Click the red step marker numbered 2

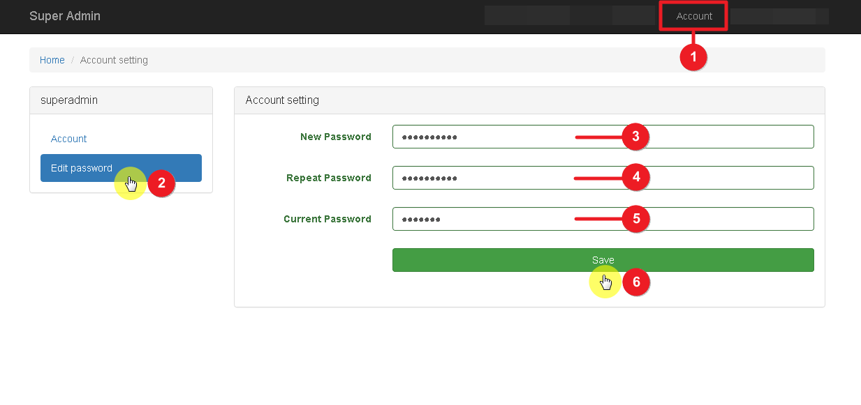point(161,184)
